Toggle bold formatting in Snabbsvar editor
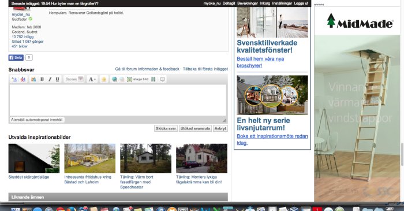The height and width of the screenshot is (211, 404). tap(42, 79)
